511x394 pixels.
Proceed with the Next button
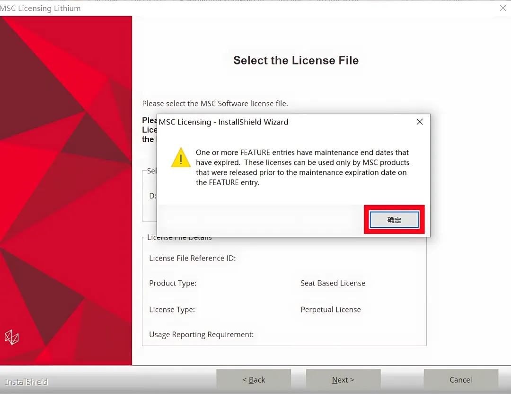343,380
